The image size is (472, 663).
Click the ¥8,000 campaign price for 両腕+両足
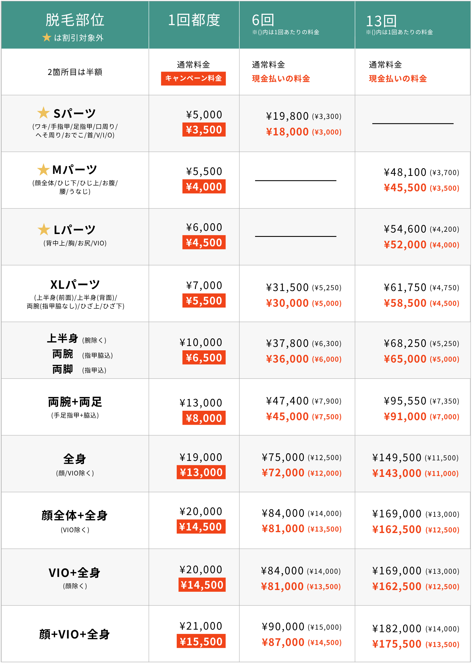click(x=204, y=418)
